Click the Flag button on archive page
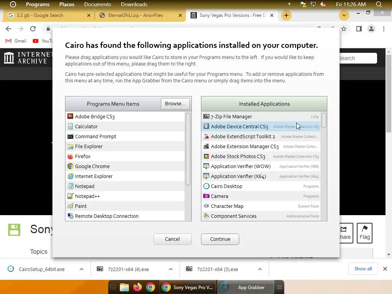The image size is (392, 294). pos(364,233)
